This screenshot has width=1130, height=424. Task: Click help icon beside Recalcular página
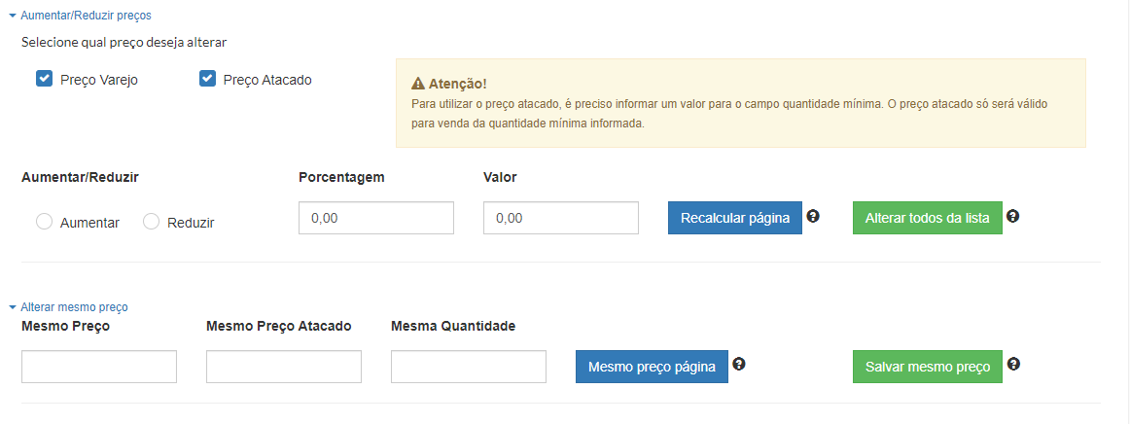point(813,216)
